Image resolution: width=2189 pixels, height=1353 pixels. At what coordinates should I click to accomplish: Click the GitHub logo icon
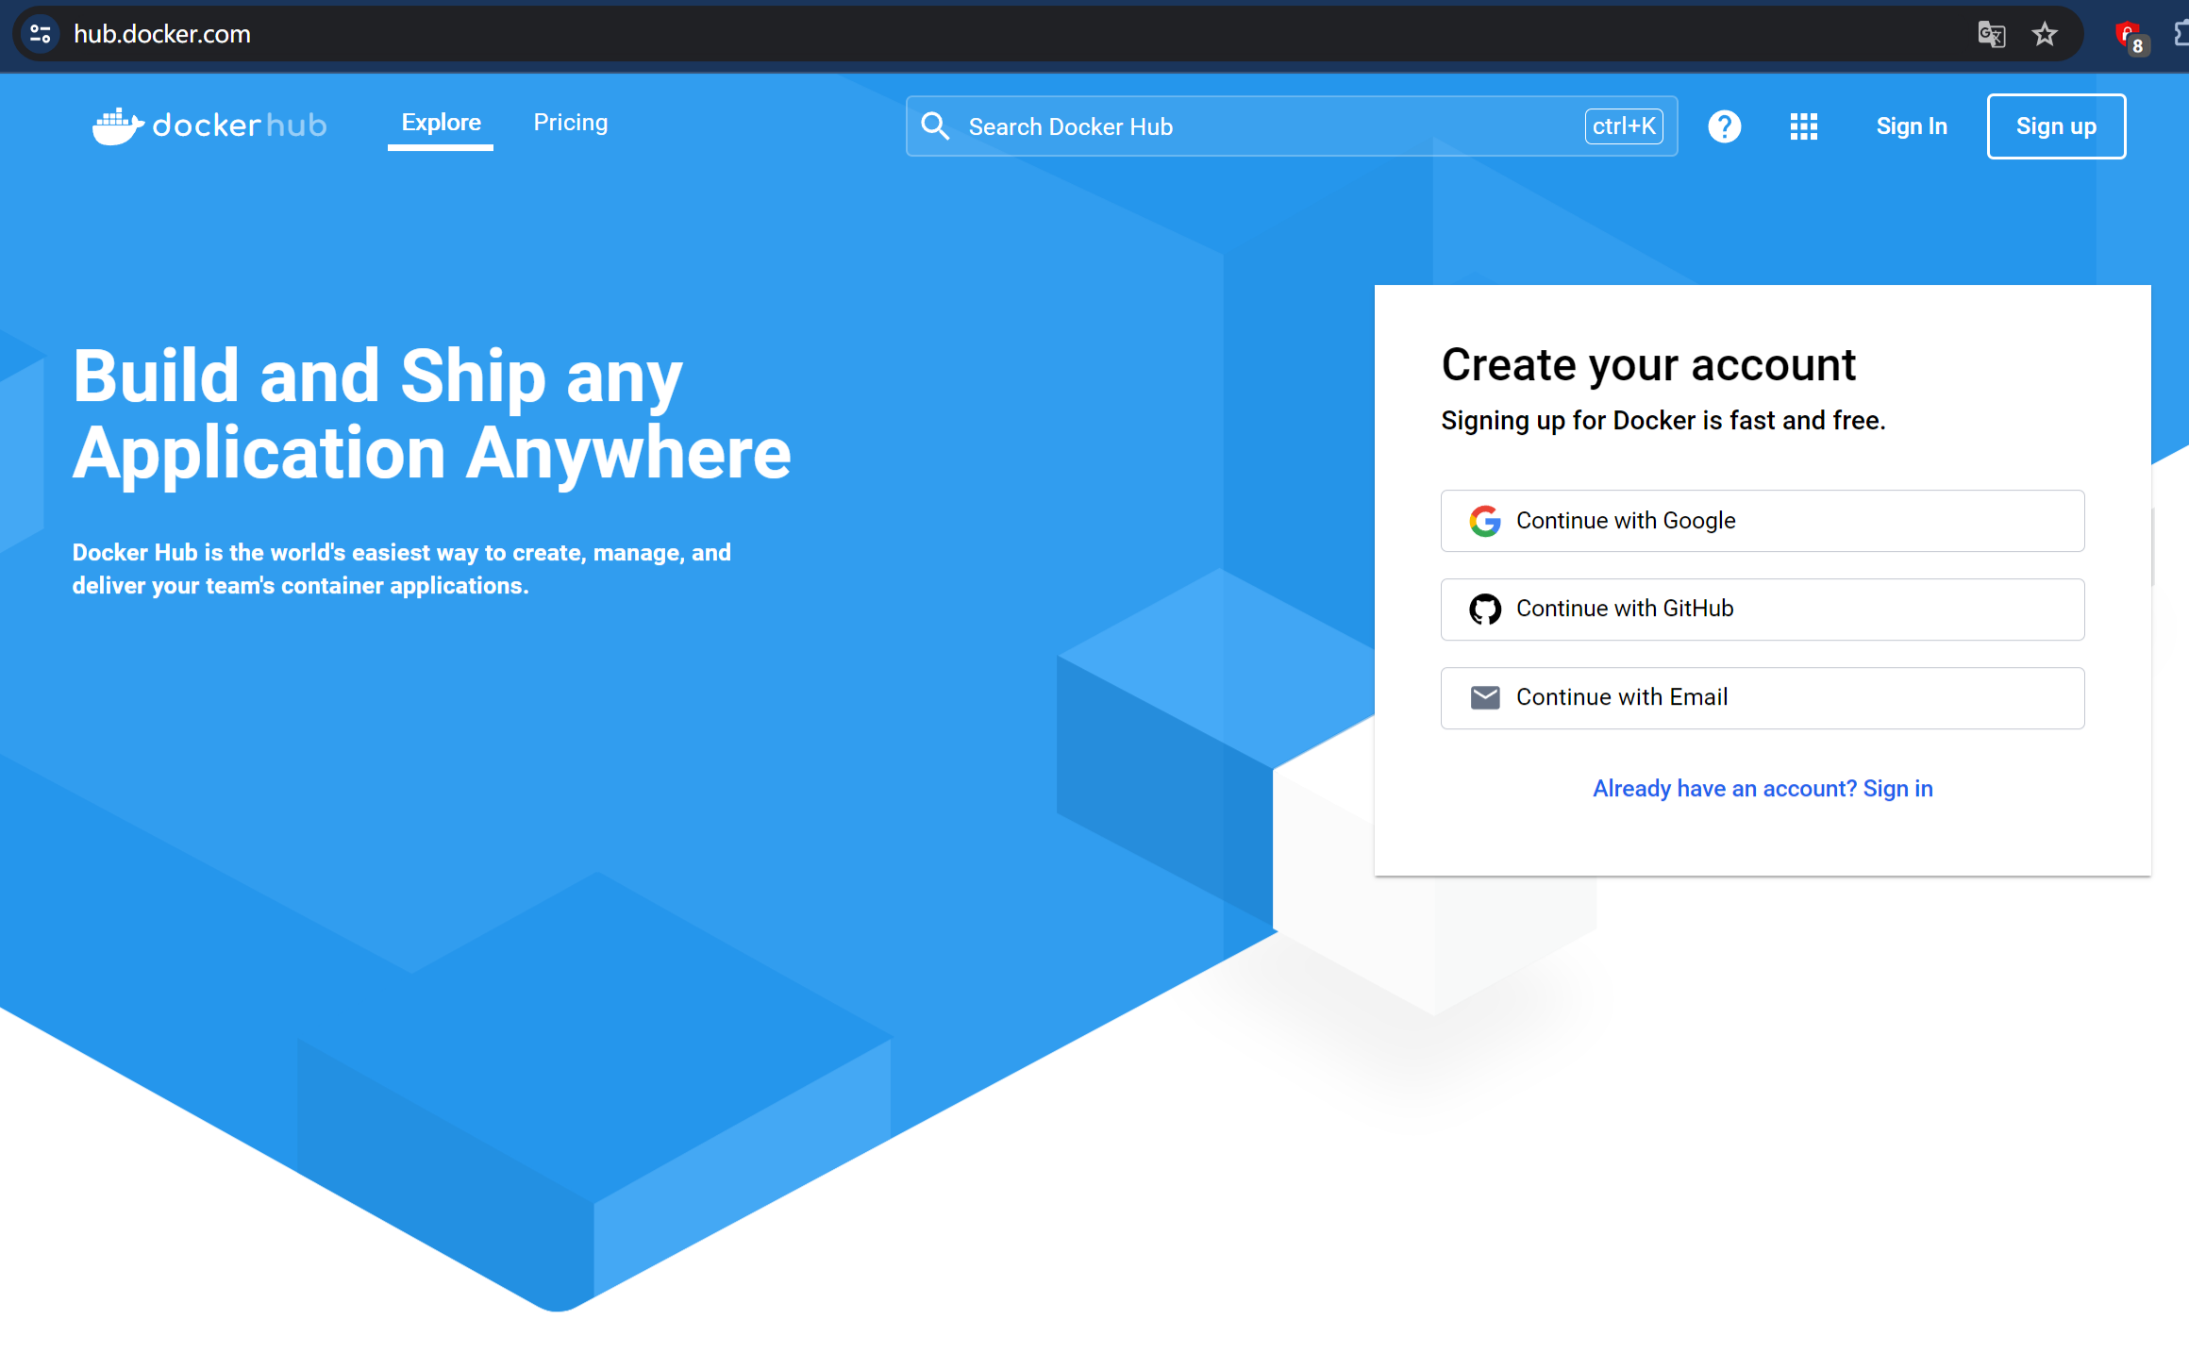point(1484,610)
